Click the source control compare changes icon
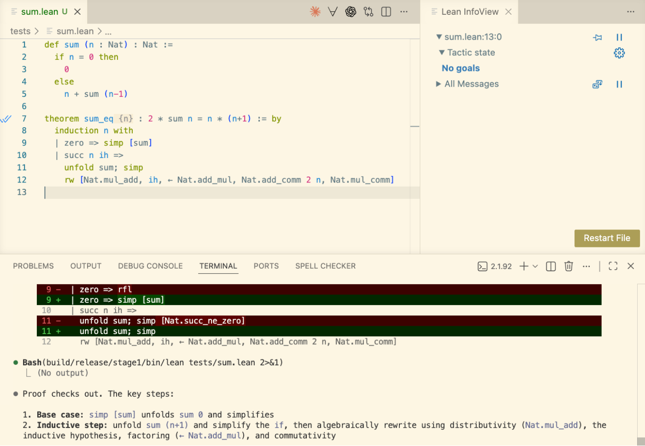 click(x=369, y=12)
